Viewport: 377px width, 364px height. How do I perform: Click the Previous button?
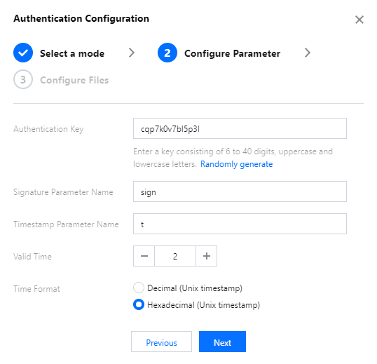162,342
